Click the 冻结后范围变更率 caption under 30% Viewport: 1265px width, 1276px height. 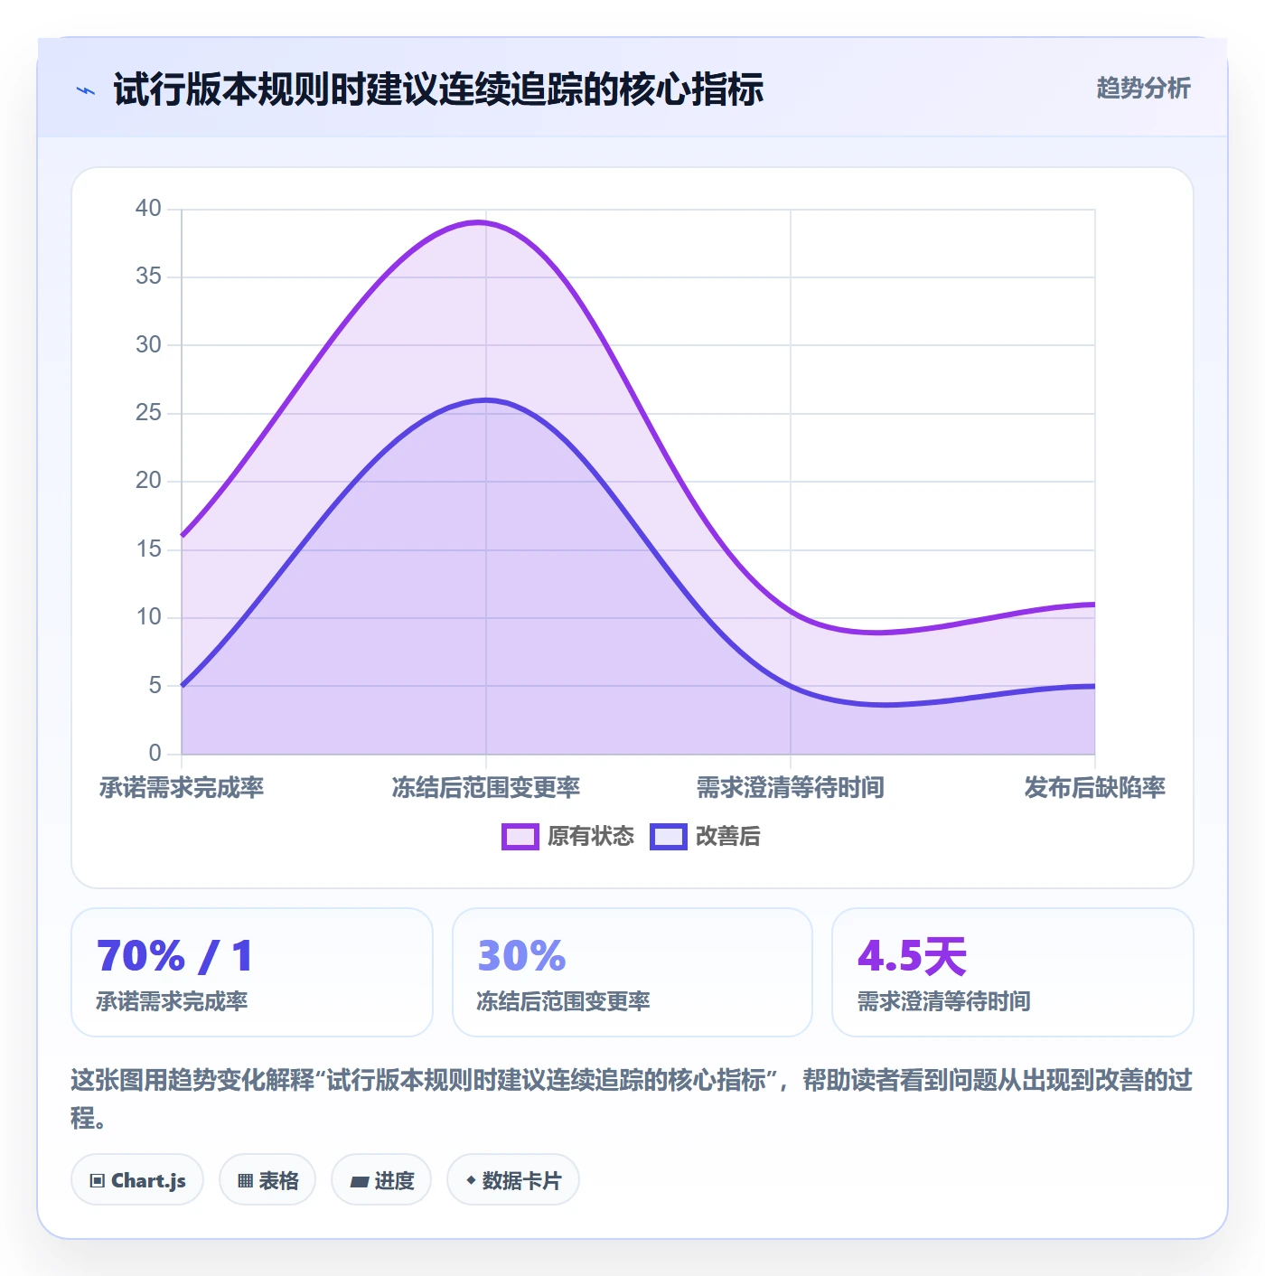coord(564,1001)
